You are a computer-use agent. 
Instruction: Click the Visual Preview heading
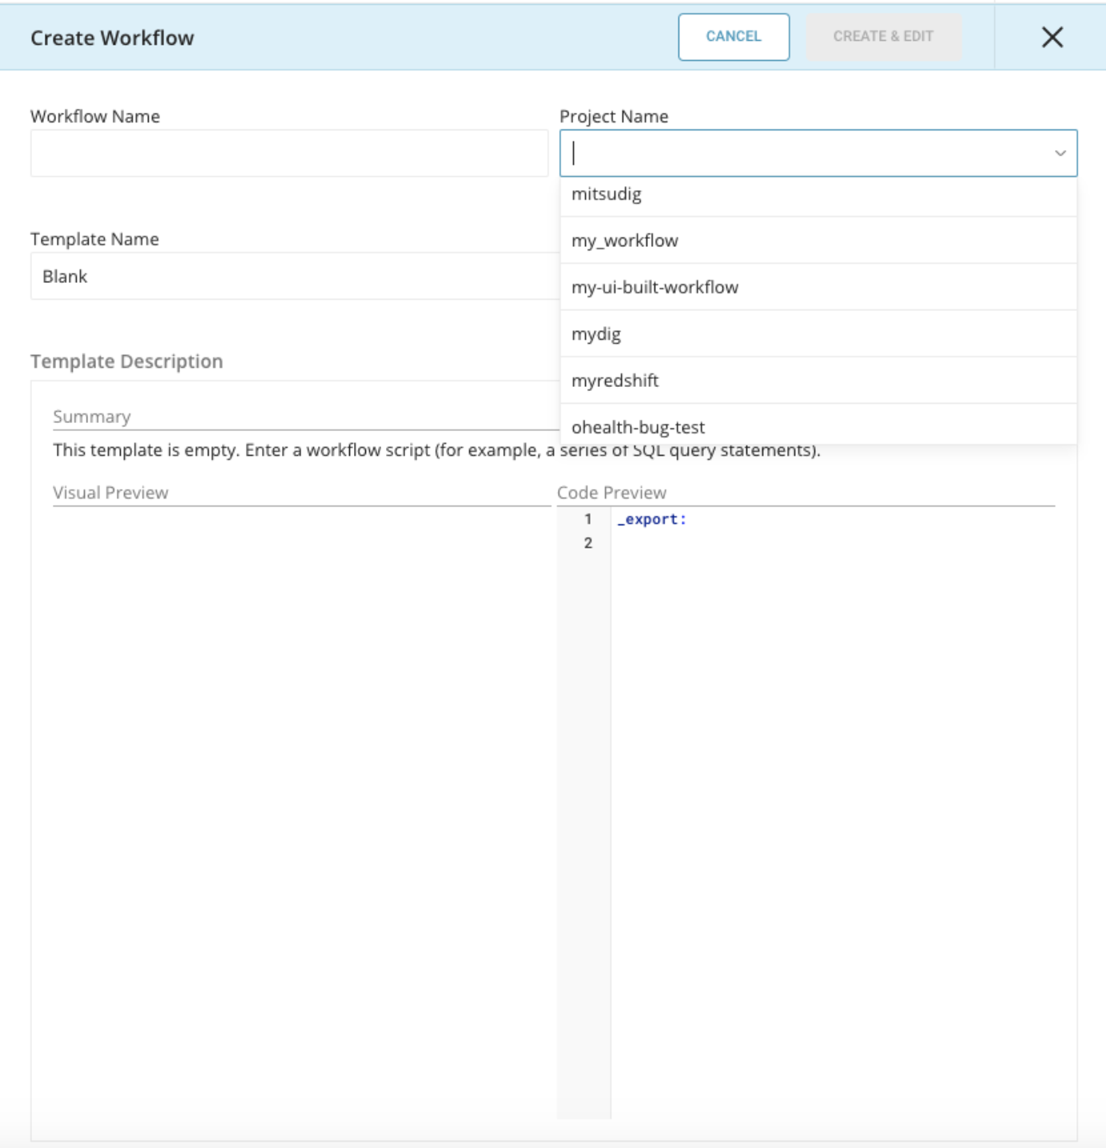[x=110, y=492]
